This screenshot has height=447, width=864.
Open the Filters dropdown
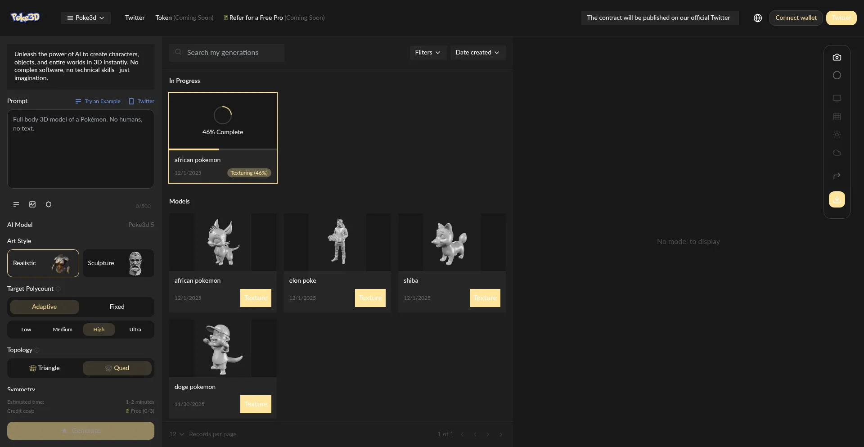427,53
